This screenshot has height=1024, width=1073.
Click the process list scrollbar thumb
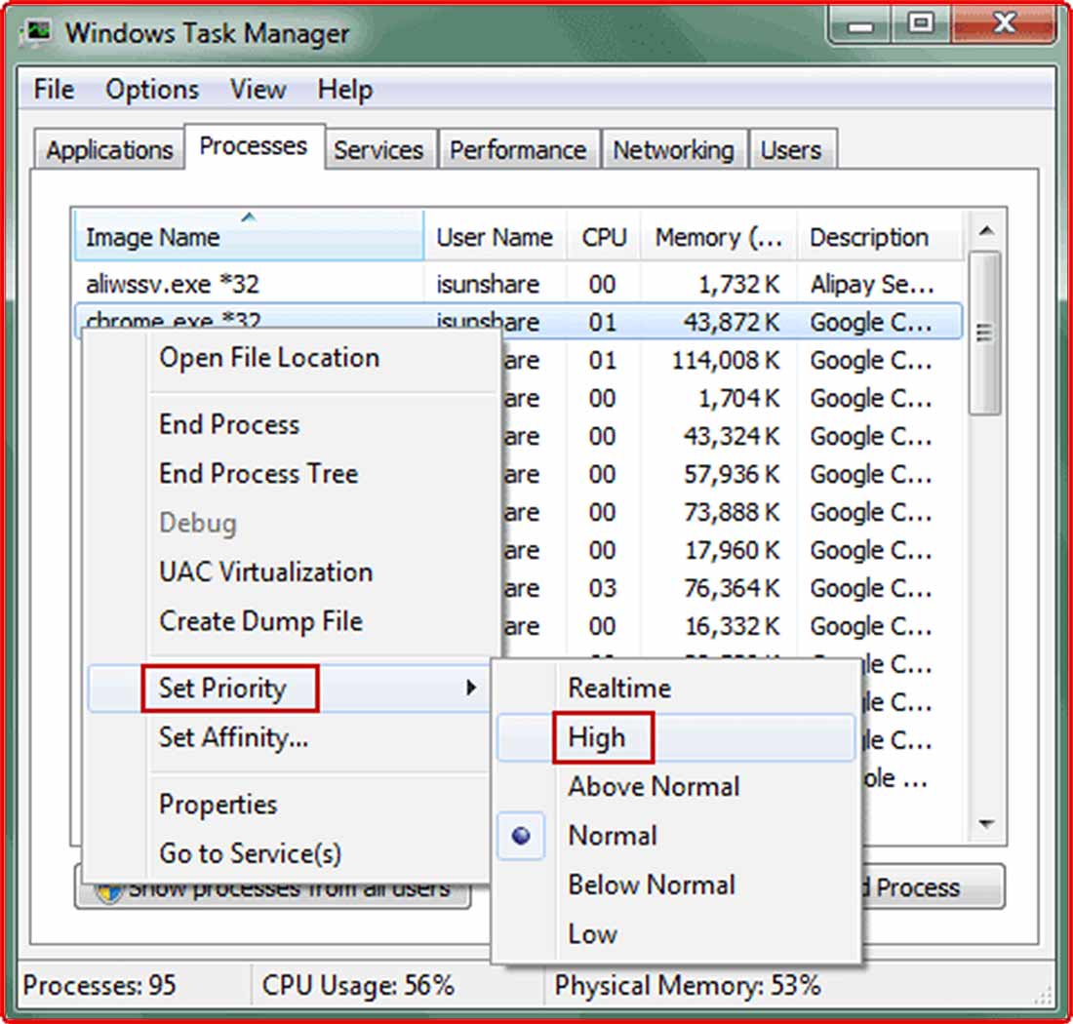(x=985, y=334)
